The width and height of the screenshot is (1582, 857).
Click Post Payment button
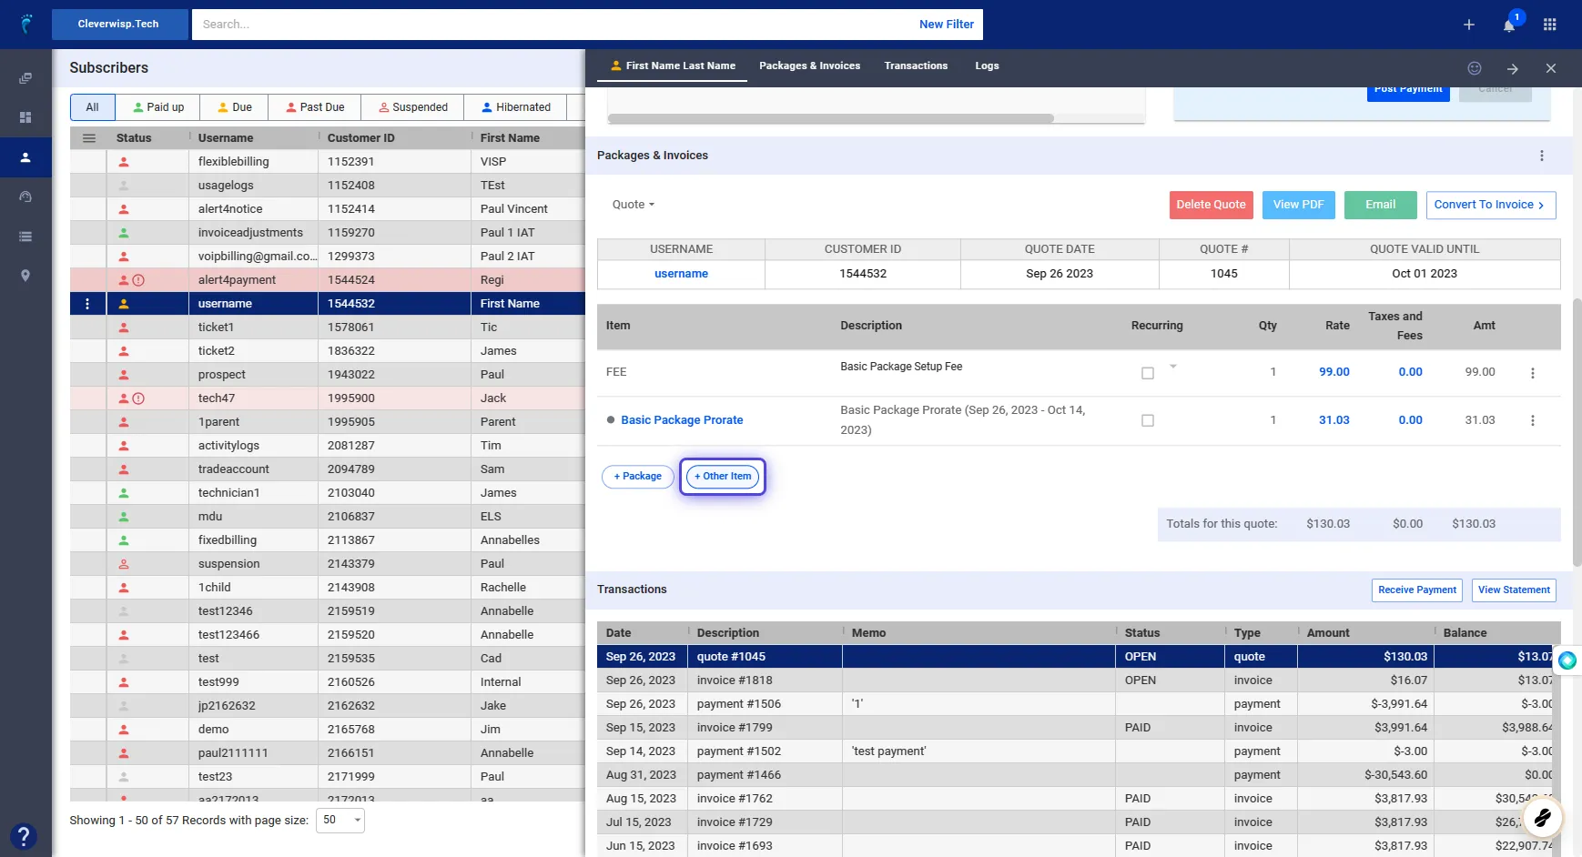1408,91
